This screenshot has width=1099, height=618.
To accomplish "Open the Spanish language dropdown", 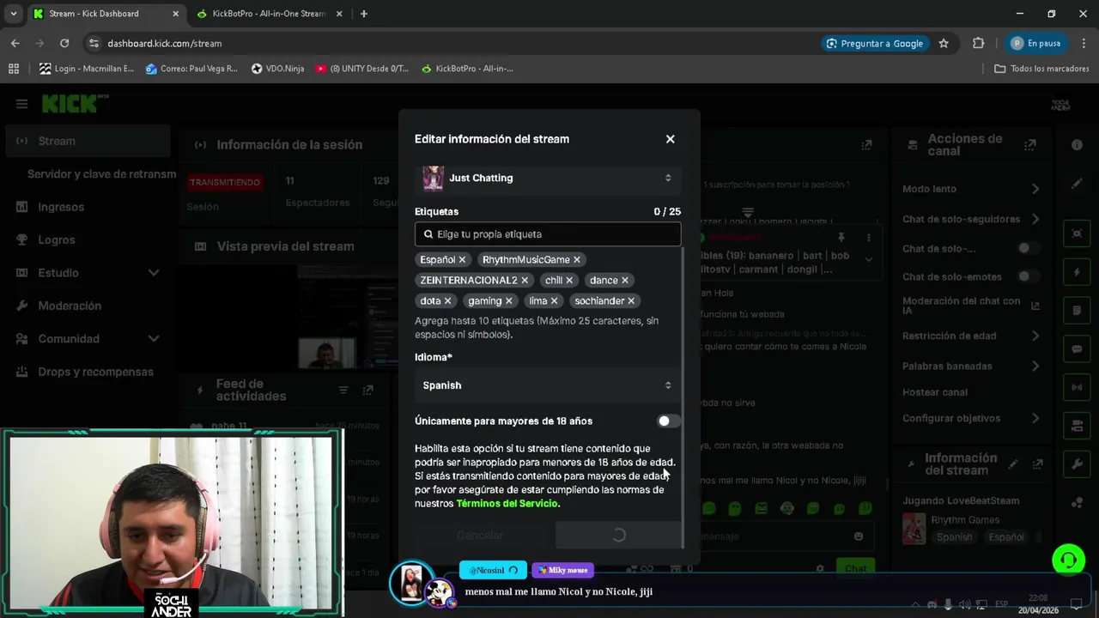I will (548, 385).
